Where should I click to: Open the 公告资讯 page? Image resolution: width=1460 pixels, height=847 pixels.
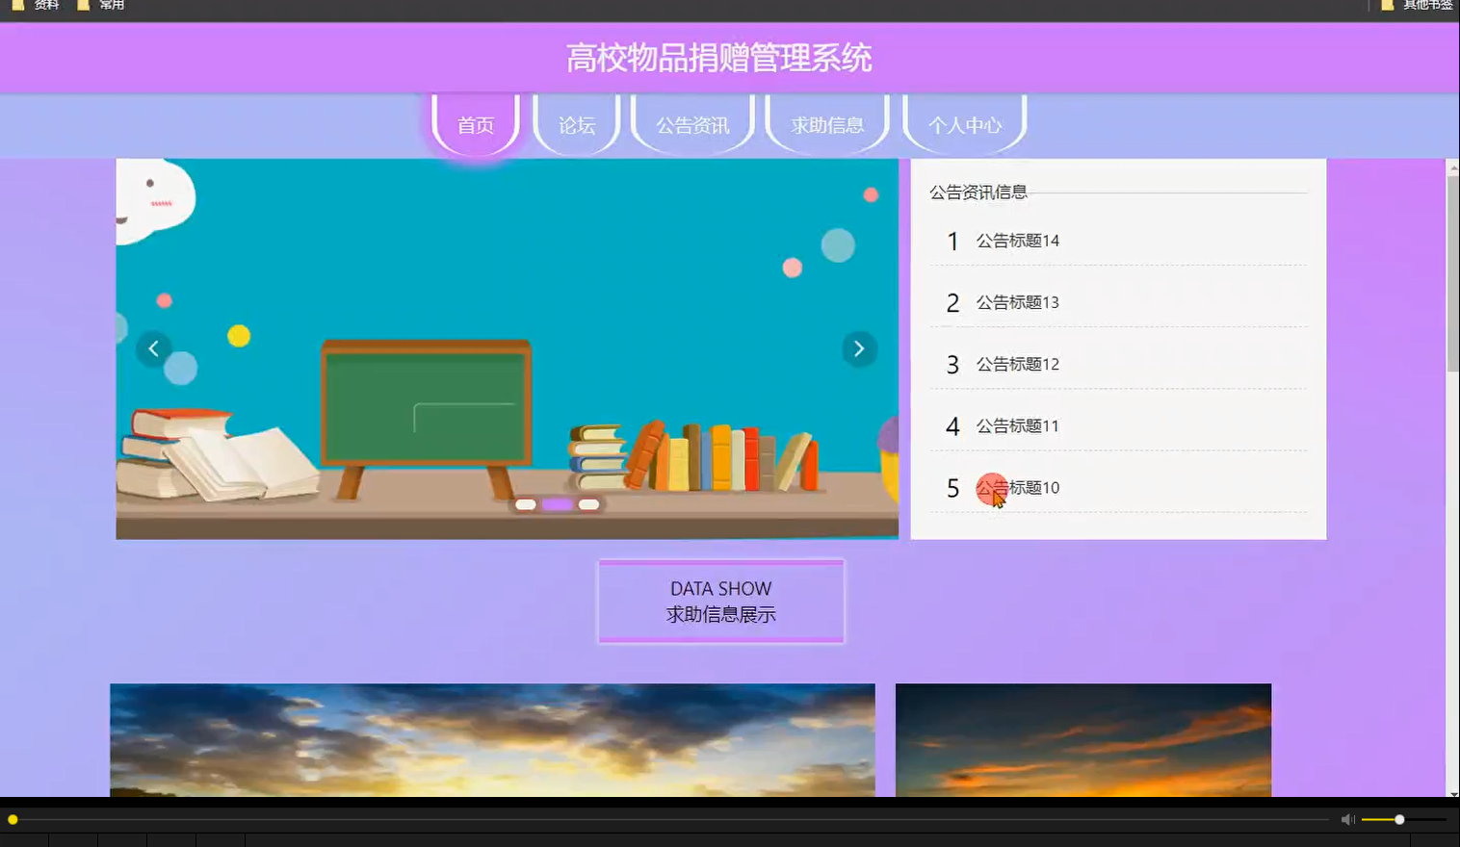click(692, 124)
